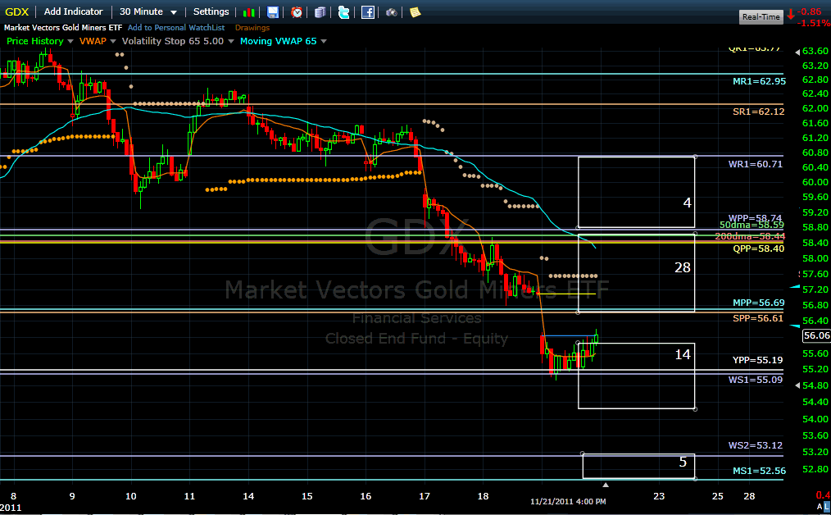This screenshot has width=831, height=515.
Task: Click the date label 23 on the time axis
Action: 658,496
